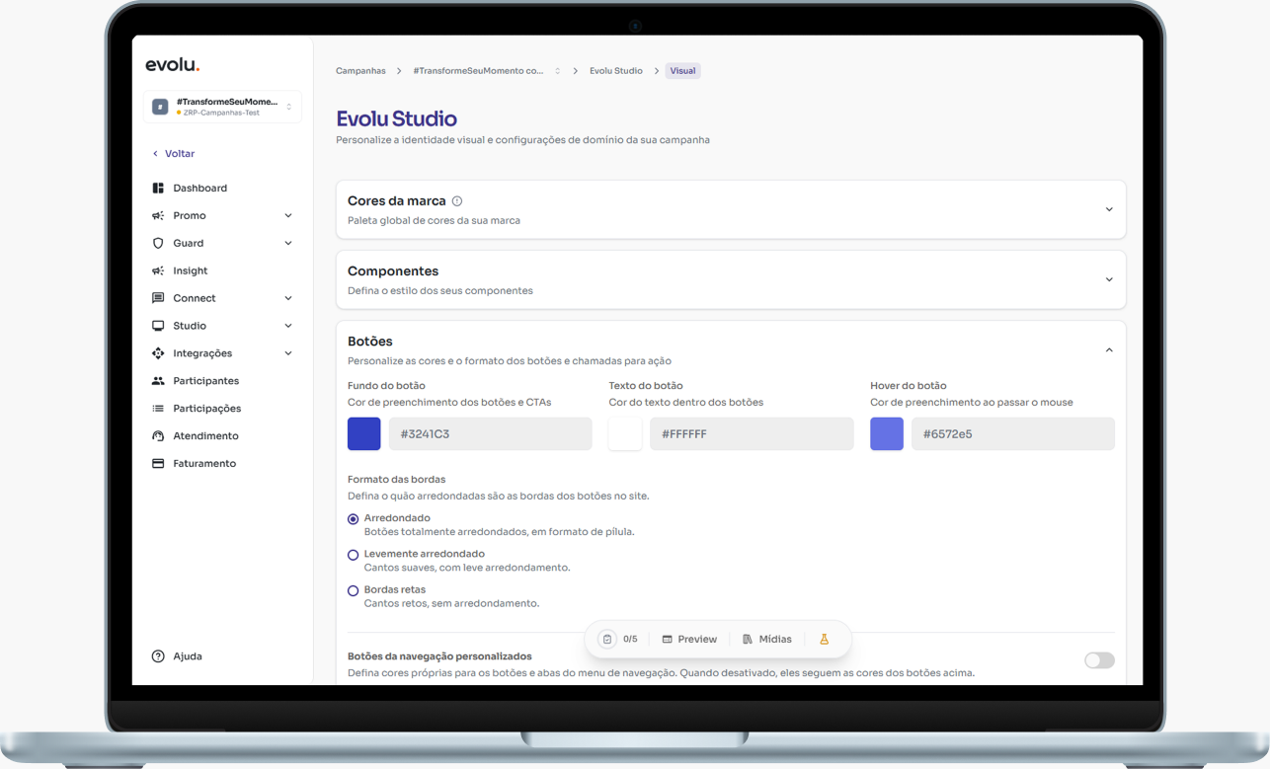Select the Levemente arredondado radio option
1270x769 pixels.
[353, 555]
